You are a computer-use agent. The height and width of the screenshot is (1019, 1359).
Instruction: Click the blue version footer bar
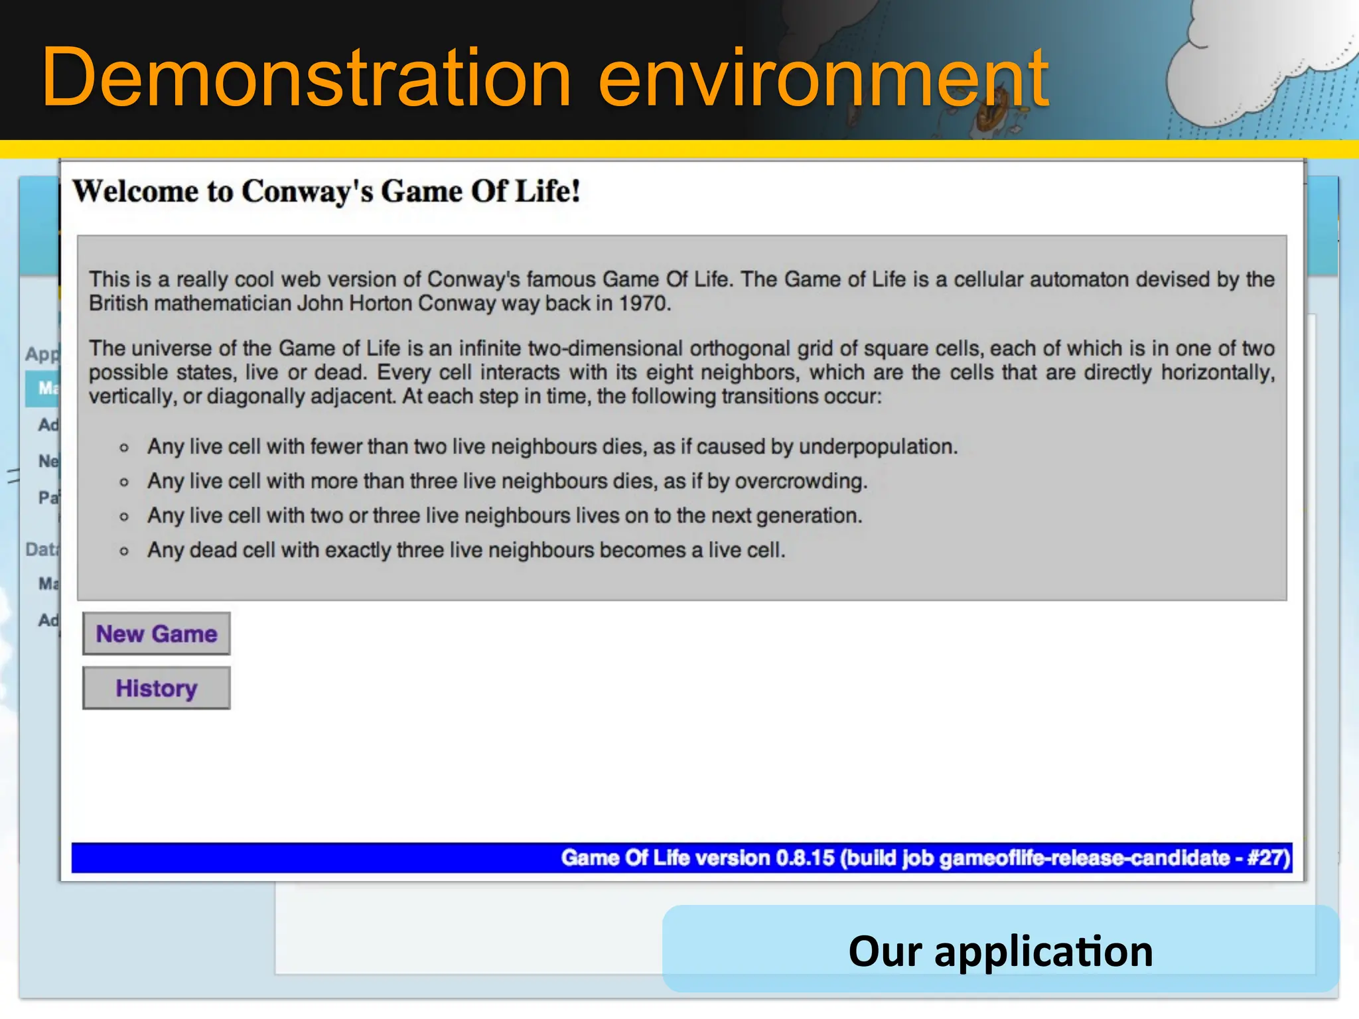(x=681, y=858)
